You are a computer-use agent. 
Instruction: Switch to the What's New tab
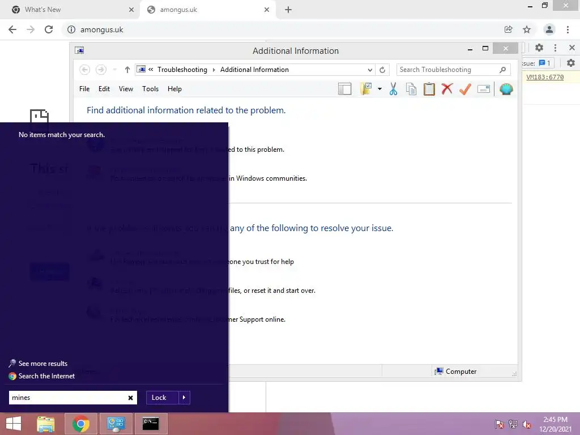click(70, 10)
